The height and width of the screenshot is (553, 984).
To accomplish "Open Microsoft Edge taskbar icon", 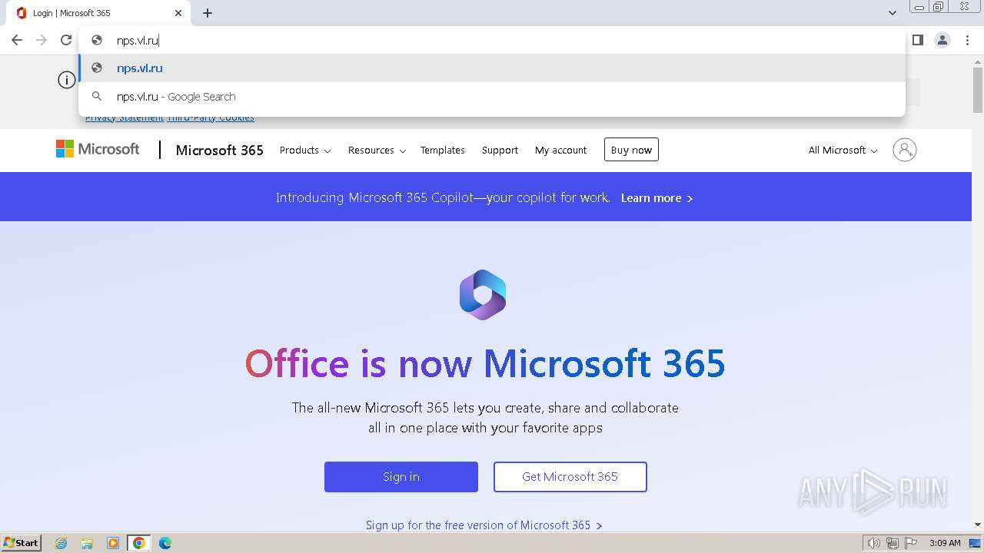I will coord(165,543).
